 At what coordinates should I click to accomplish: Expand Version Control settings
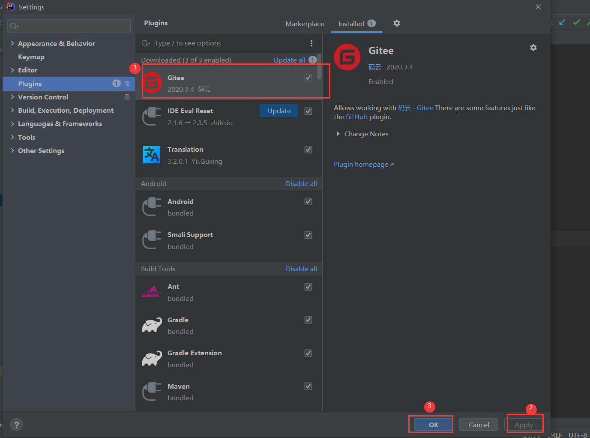(12, 97)
